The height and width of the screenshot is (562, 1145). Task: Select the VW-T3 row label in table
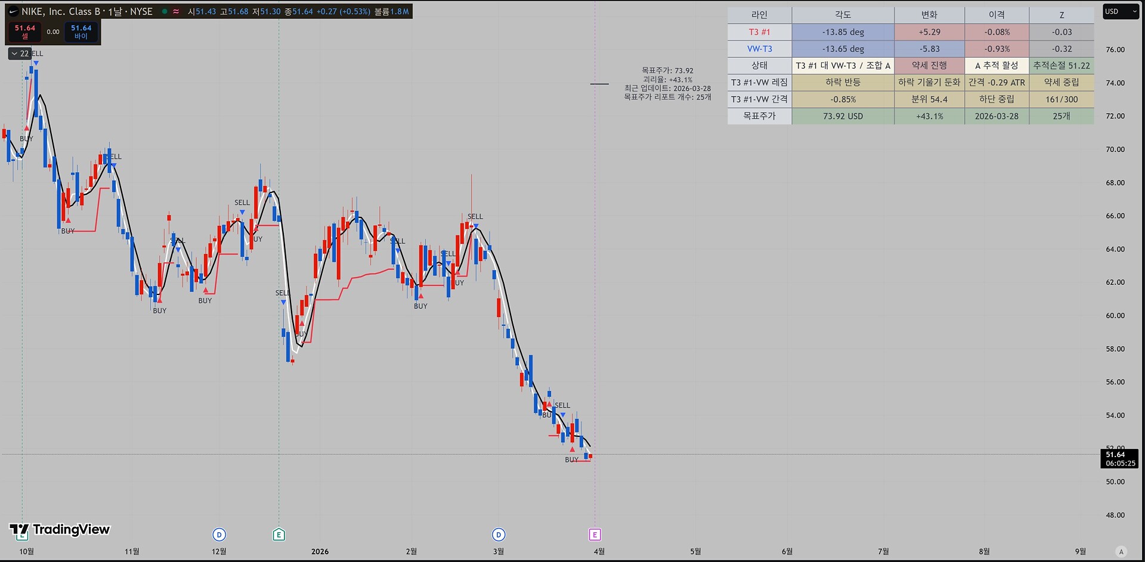coord(759,49)
